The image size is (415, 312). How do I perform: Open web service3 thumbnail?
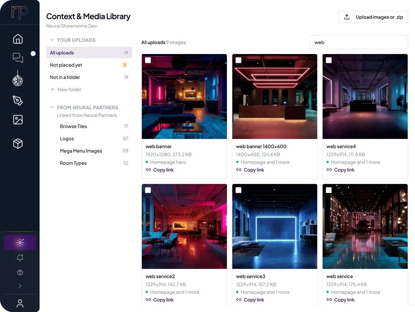(x=275, y=227)
